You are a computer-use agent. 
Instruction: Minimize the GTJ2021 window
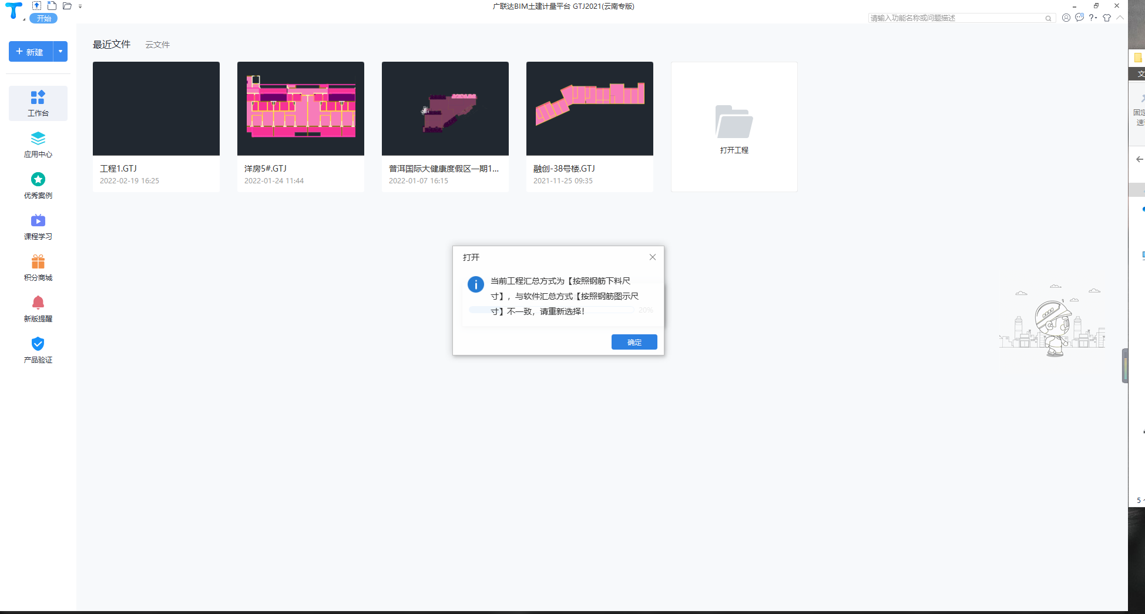tap(1075, 6)
